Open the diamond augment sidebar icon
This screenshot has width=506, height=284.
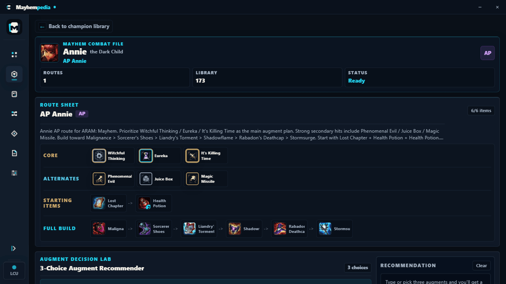tap(14, 134)
